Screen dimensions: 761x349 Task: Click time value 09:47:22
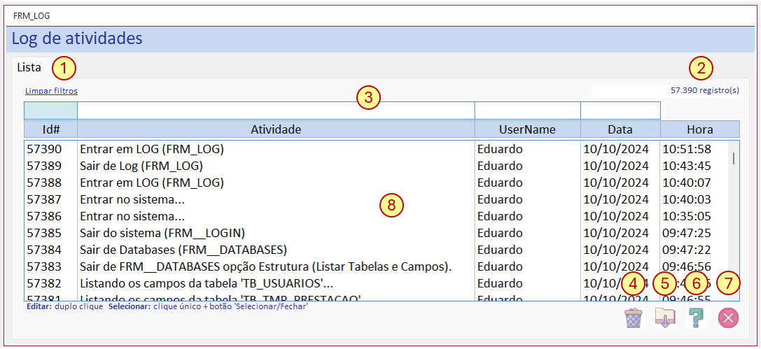click(686, 250)
